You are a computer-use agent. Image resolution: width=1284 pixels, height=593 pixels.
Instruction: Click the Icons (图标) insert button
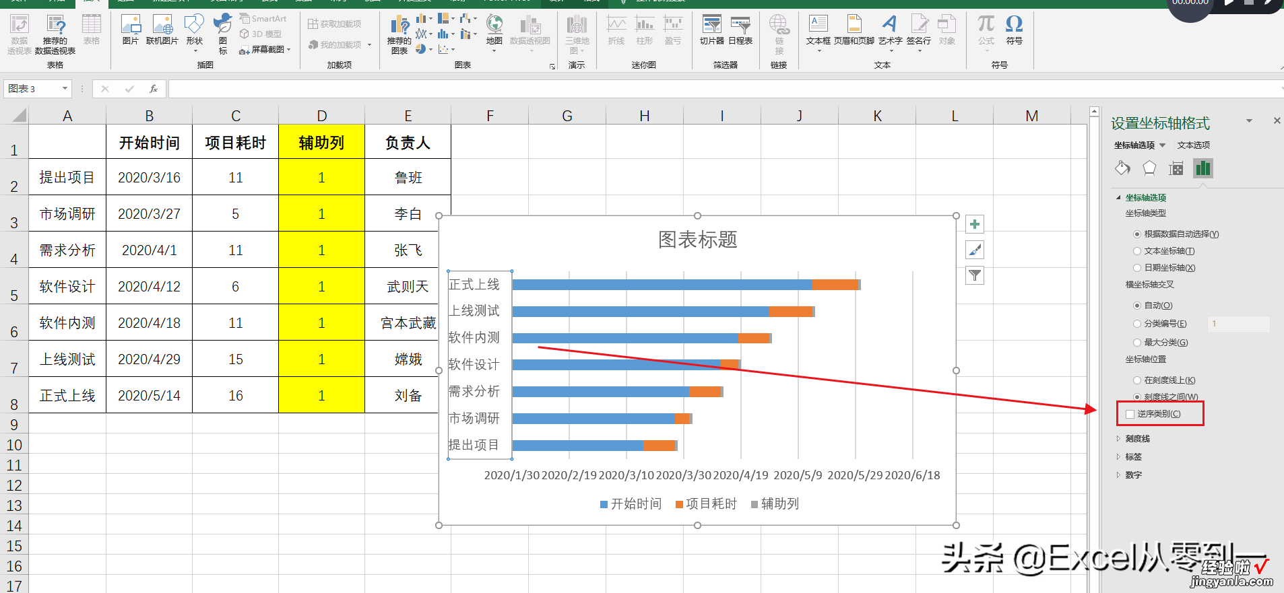(x=222, y=34)
